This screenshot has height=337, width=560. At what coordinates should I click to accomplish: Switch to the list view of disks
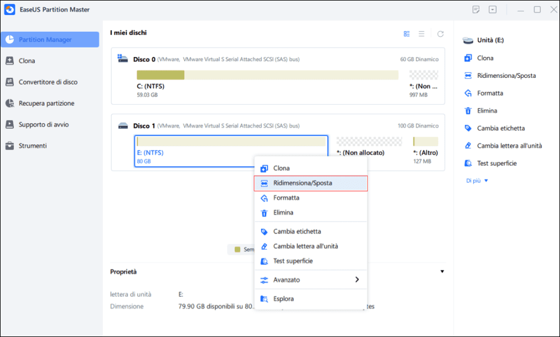tap(422, 34)
